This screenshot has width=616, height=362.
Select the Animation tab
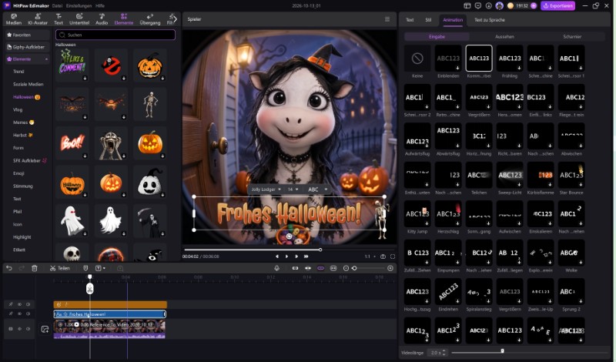[453, 20]
